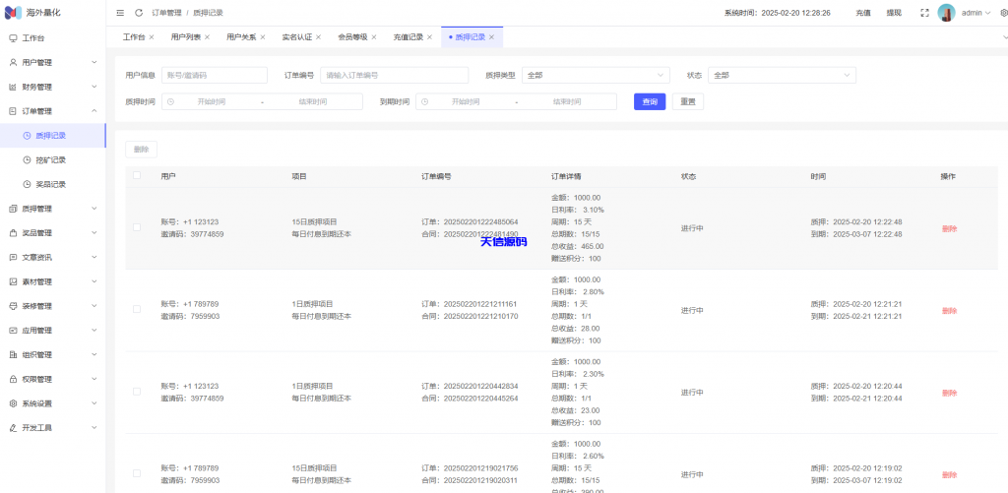Click the sidebar collapse menu icon
Screen dimensions: 1008x493
[x=120, y=13]
